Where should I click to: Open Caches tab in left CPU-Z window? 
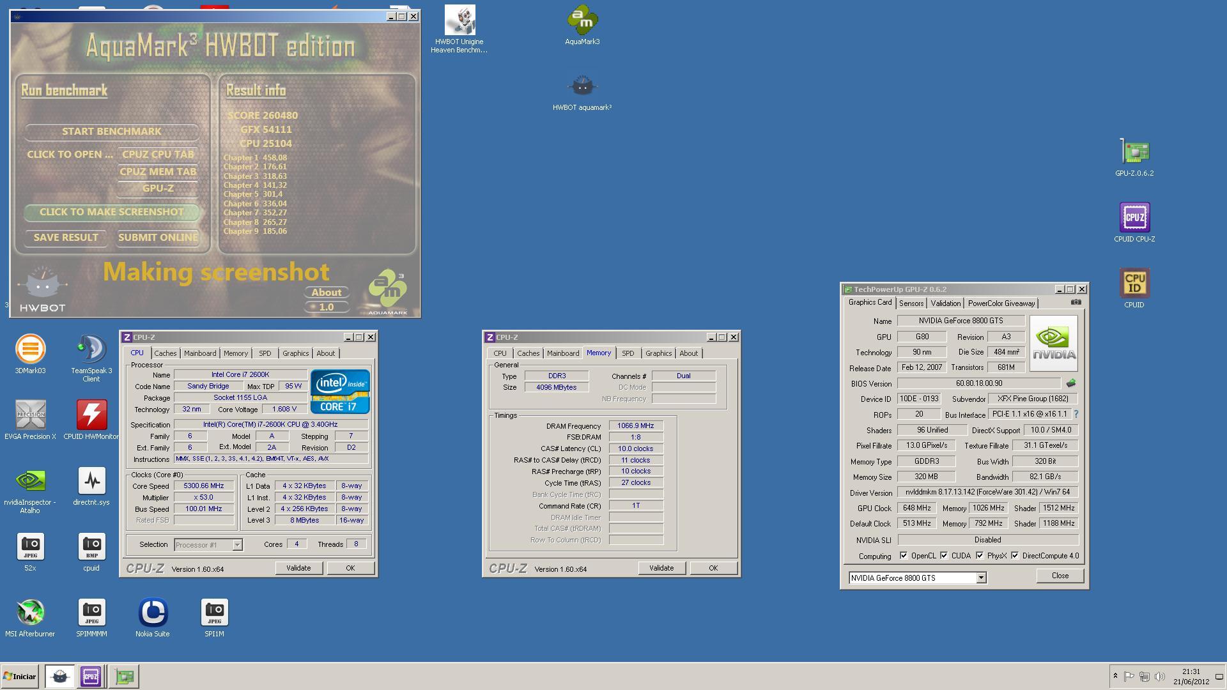165,353
